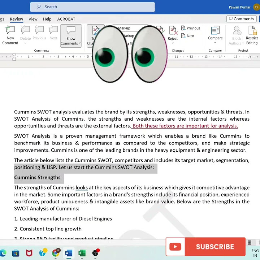This screenshot has height=260, width=260.
Task: Click the Delete comment icon
Action: pyautogui.click(x=25, y=30)
